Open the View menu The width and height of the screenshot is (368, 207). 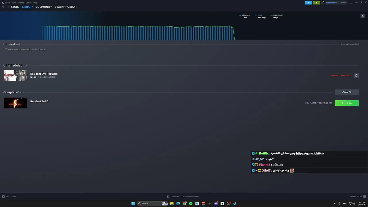[x=14, y=3]
